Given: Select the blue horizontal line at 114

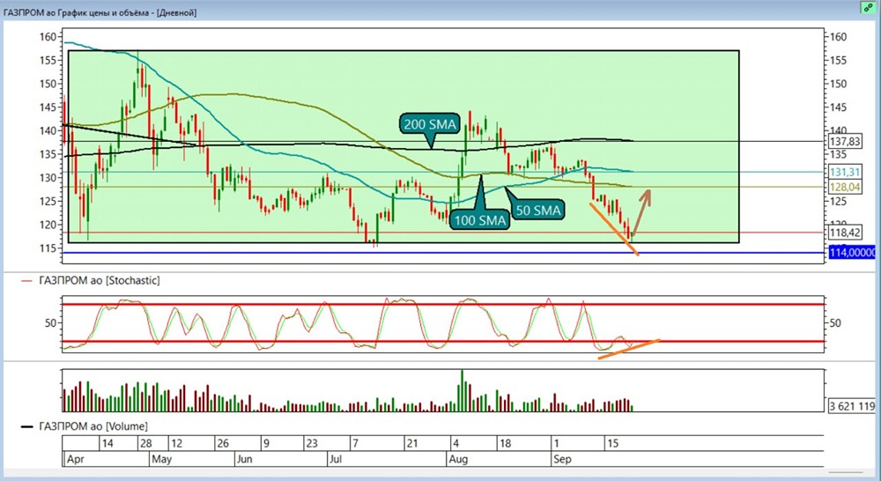Looking at the screenshot, I should click(442, 253).
